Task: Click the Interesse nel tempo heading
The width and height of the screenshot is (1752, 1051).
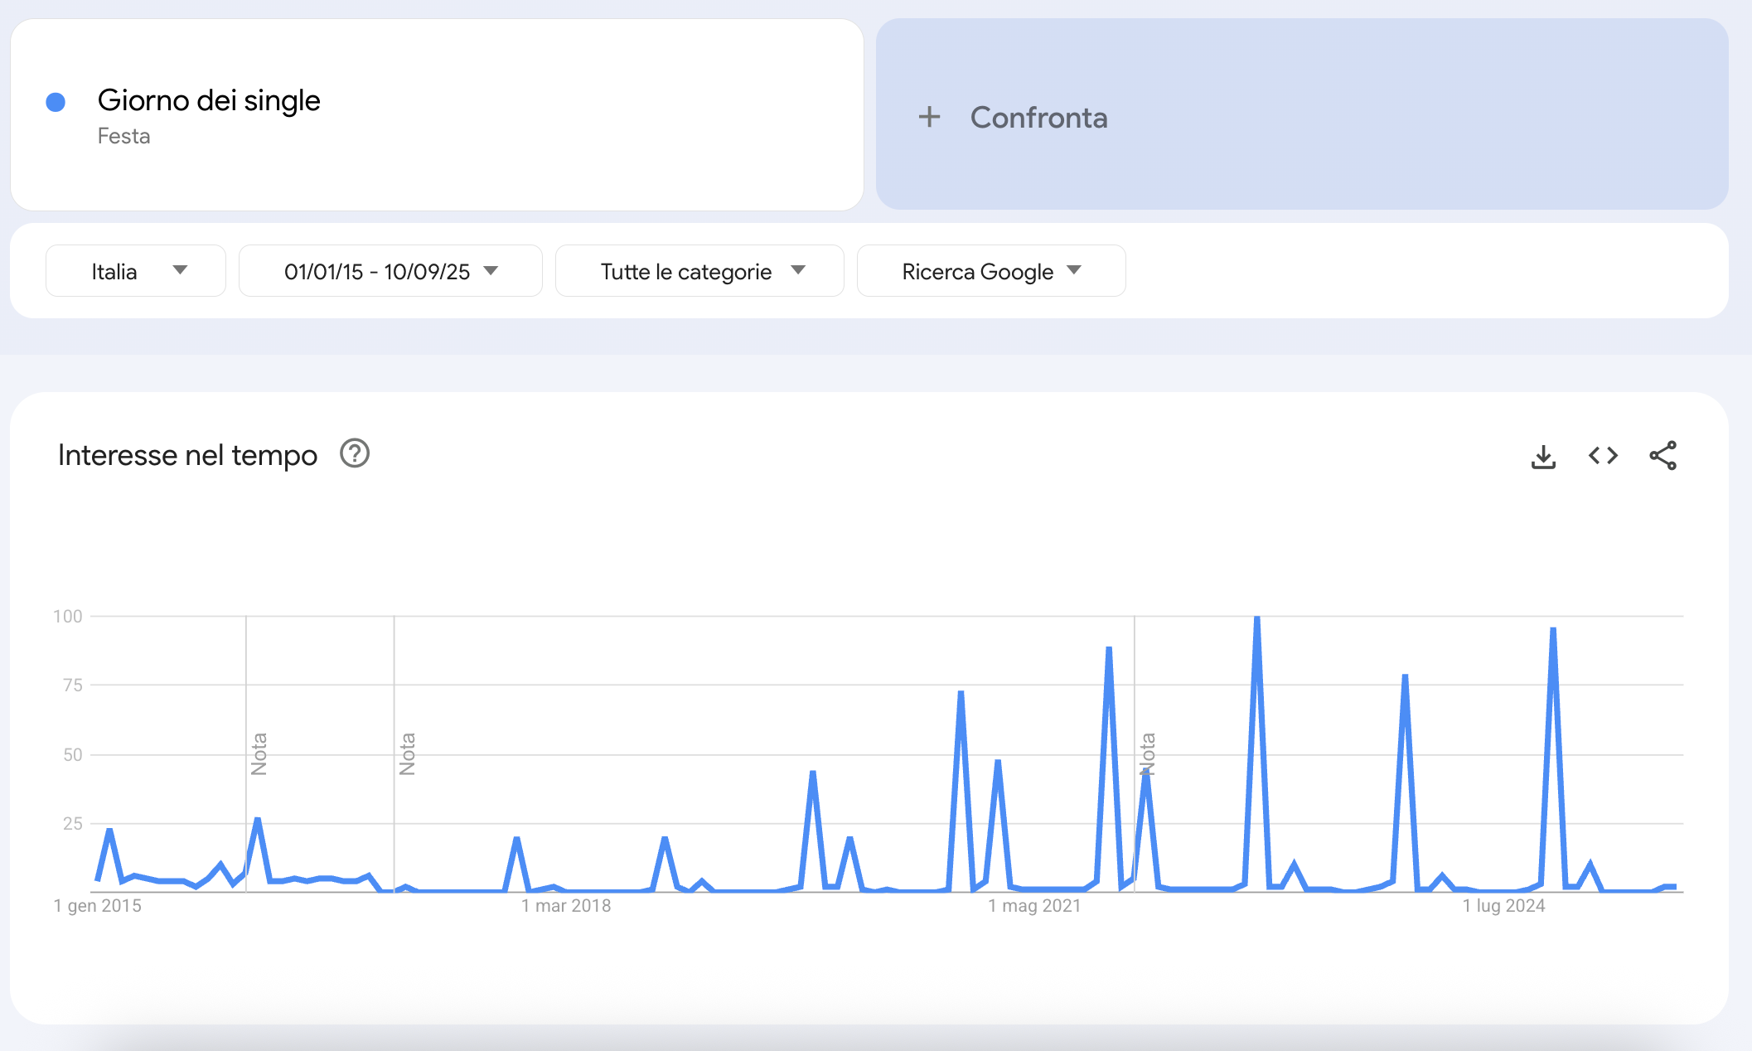Action: coord(186,454)
